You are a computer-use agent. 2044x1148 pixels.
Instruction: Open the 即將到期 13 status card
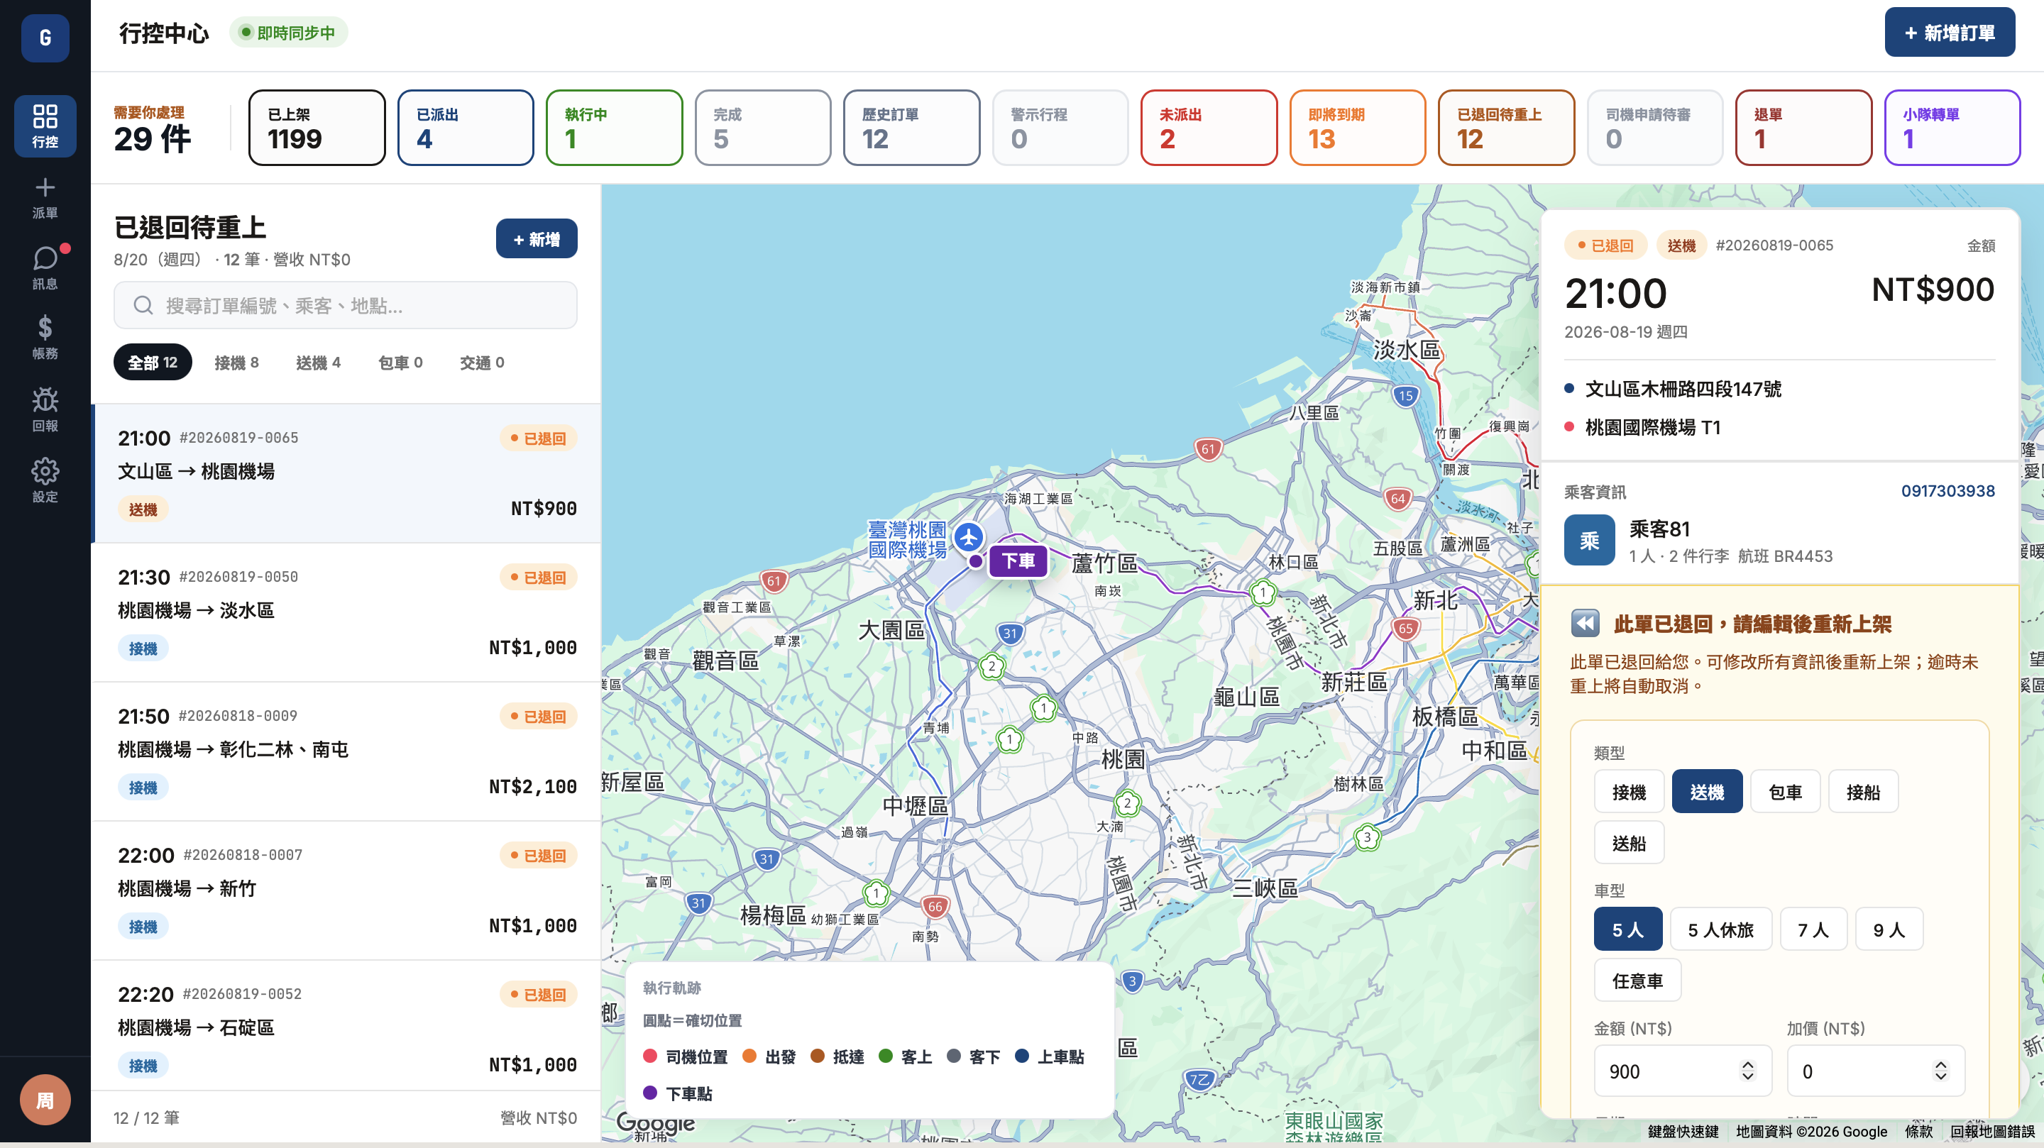coord(1358,128)
